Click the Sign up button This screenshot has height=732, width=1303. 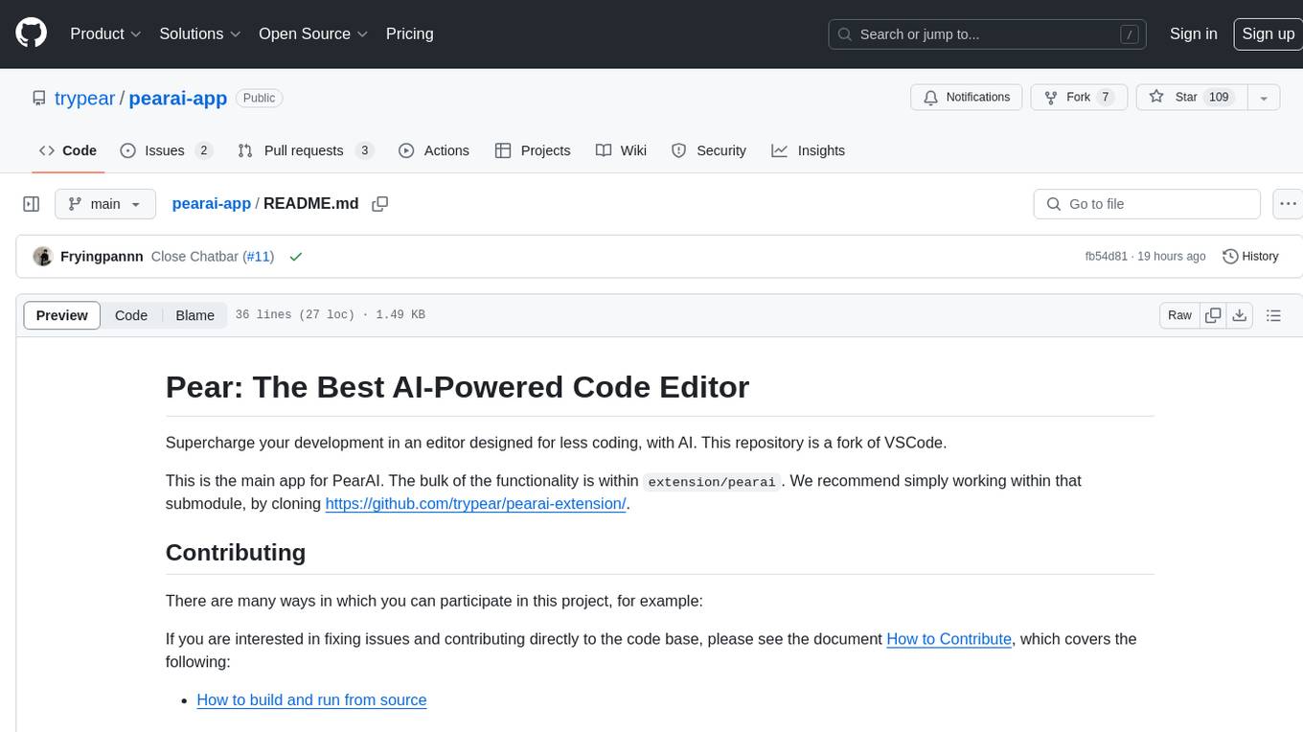pos(1268,34)
